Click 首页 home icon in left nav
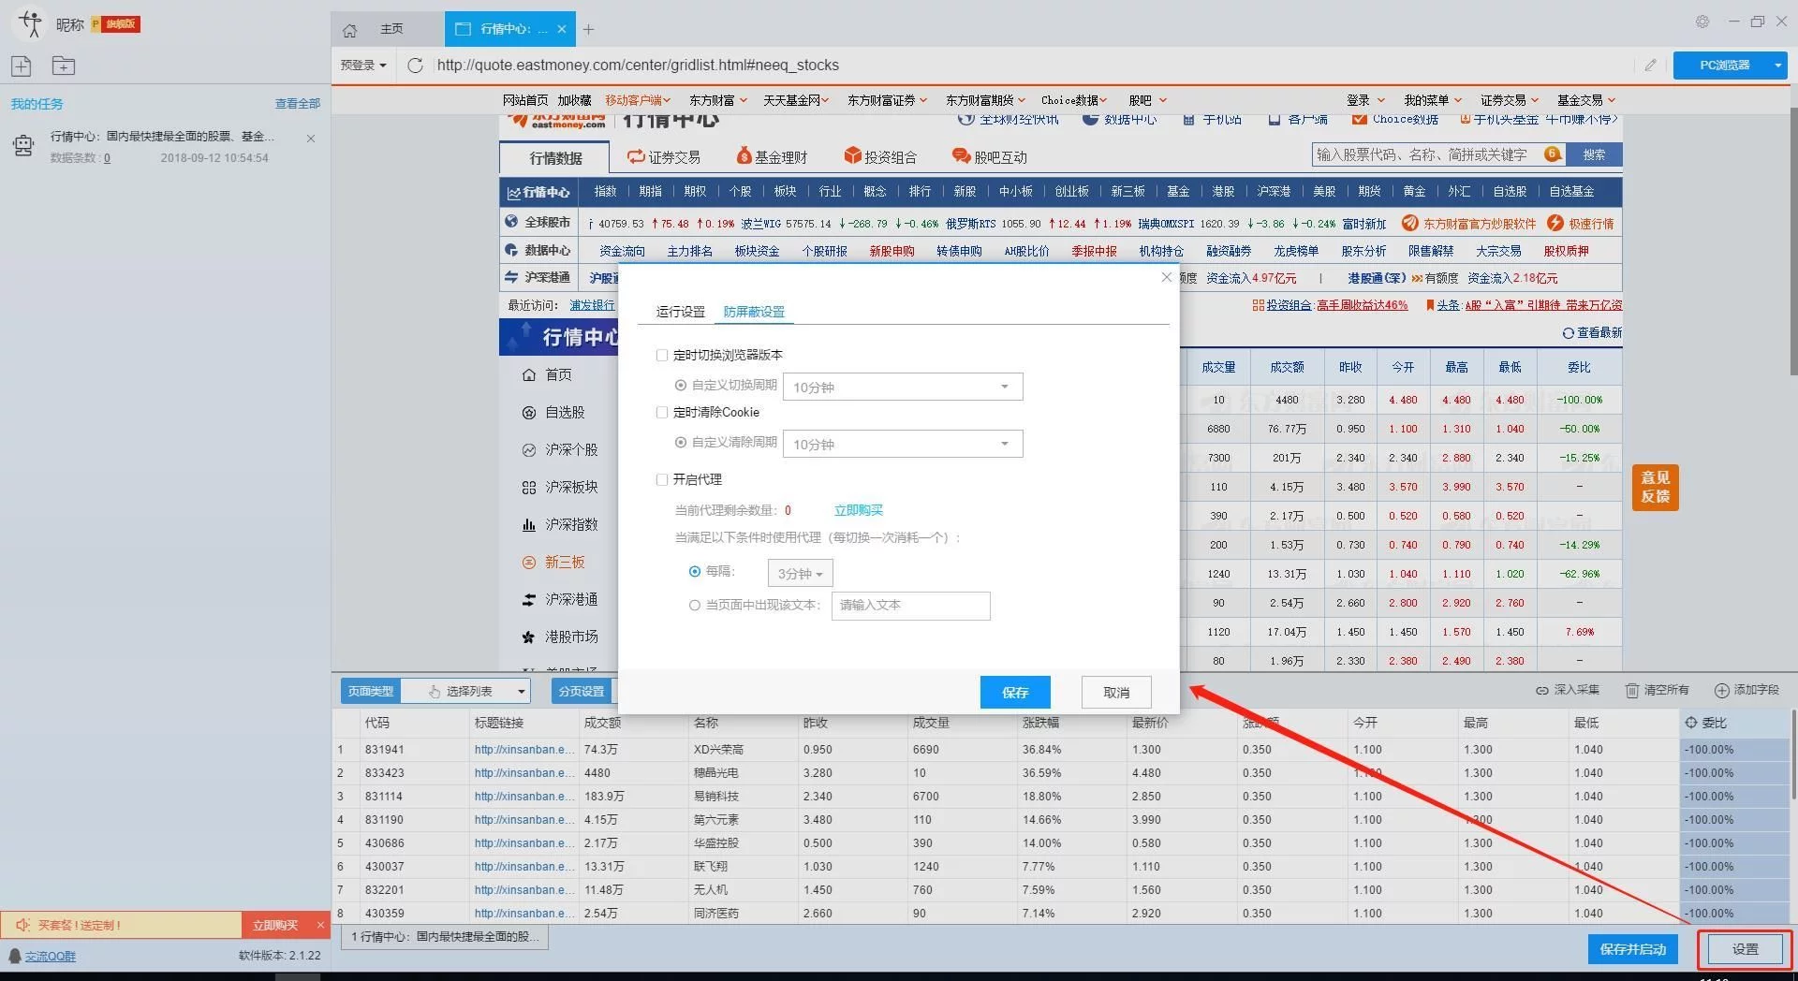This screenshot has width=1798, height=981. [529, 374]
